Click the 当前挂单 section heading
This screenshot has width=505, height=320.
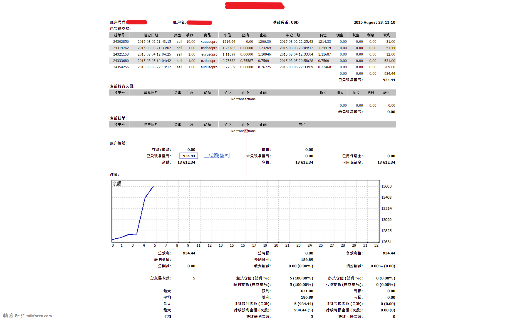click(118, 118)
